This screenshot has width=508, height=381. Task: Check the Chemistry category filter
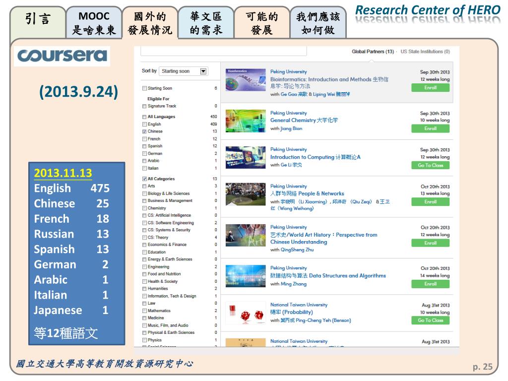144,208
